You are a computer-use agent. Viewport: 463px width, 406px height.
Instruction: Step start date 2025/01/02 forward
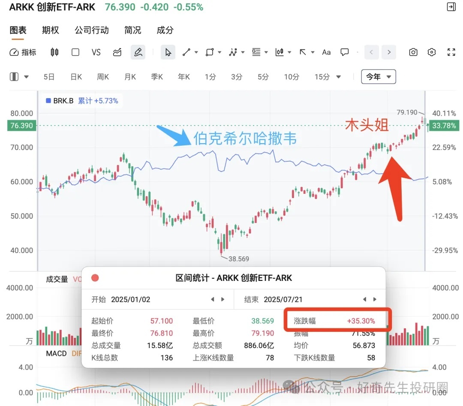223,299
